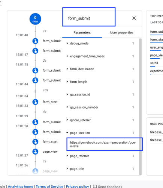Select the form_submit event icon directly below the 2s gap

point(35,70)
